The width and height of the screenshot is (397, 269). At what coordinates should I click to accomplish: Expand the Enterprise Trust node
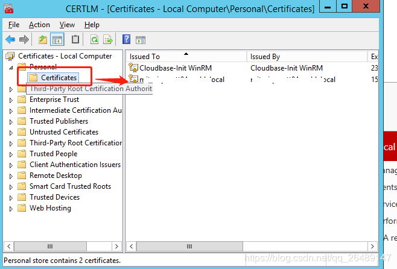[11, 100]
